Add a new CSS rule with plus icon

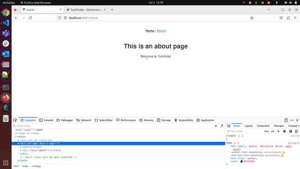pos(278,131)
